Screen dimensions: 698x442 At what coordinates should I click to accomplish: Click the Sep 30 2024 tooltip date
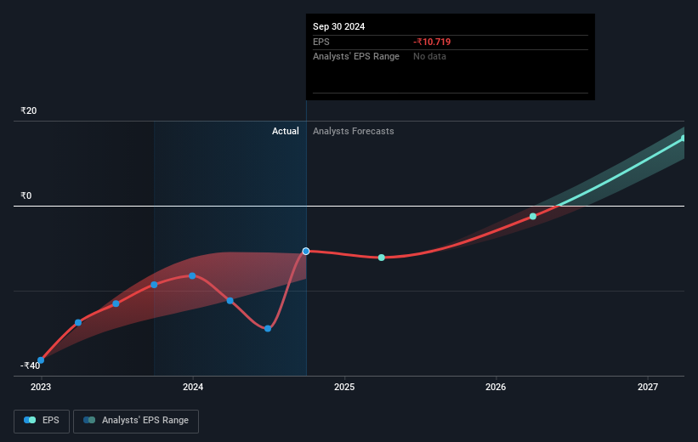[338, 26]
